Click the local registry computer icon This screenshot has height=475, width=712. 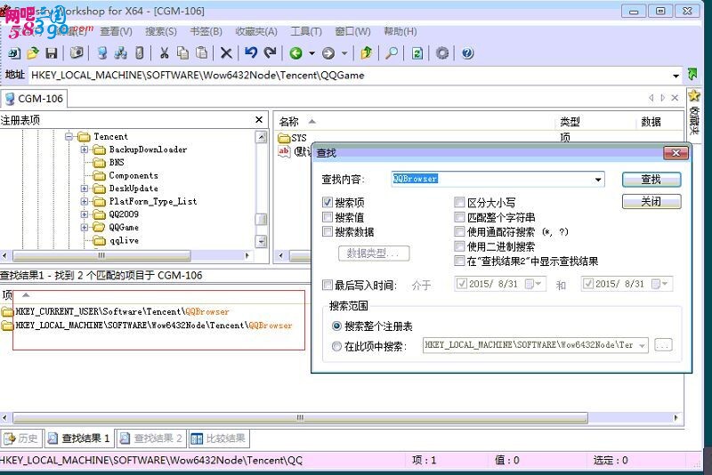pos(102,53)
